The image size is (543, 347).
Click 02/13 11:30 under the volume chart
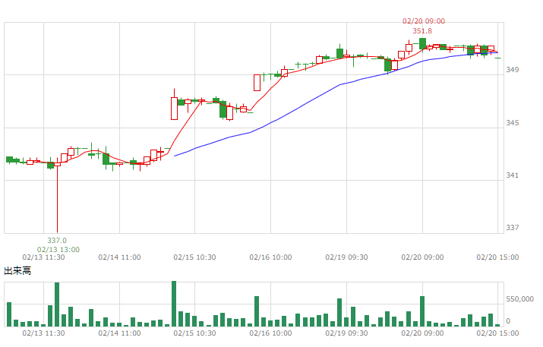(43, 333)
